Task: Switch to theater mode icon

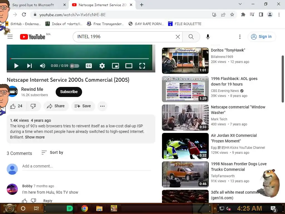Action: (x=129, y=66)
